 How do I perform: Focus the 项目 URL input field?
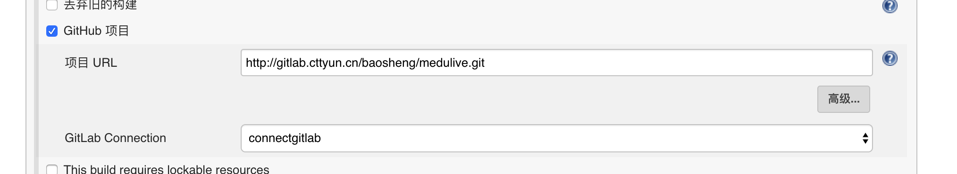556,63
